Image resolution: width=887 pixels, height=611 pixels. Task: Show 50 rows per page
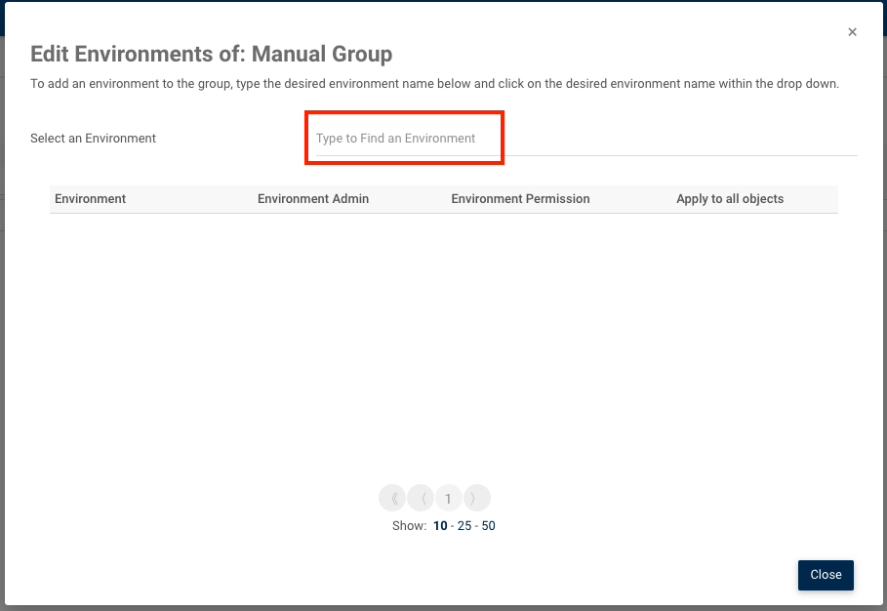[488, 526]
